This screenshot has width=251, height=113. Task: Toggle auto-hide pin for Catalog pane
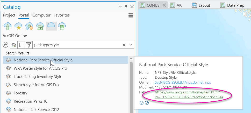click(x=126, y=7)
